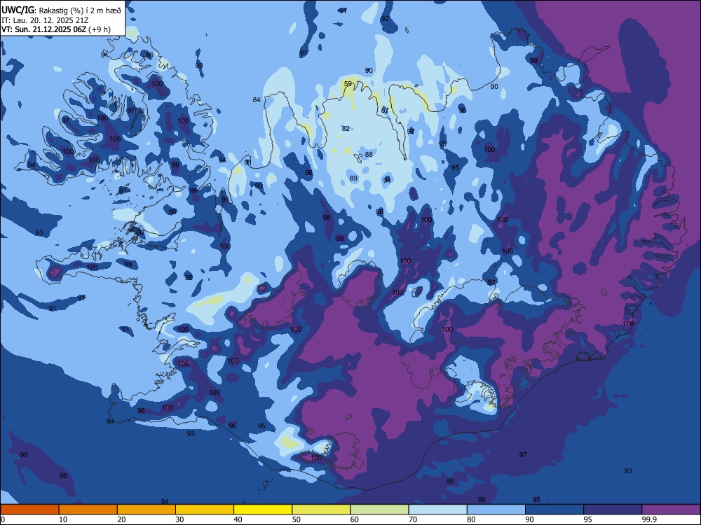Click the purple above-99.9 legend swatch
The image size is (701, 525).
pyautogui.click(x=671, y=510)
